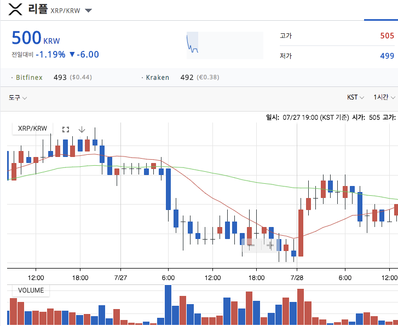Click the current price 500 KRW
Viewport: 398px width, 326px height.
[x=36, y=38]
